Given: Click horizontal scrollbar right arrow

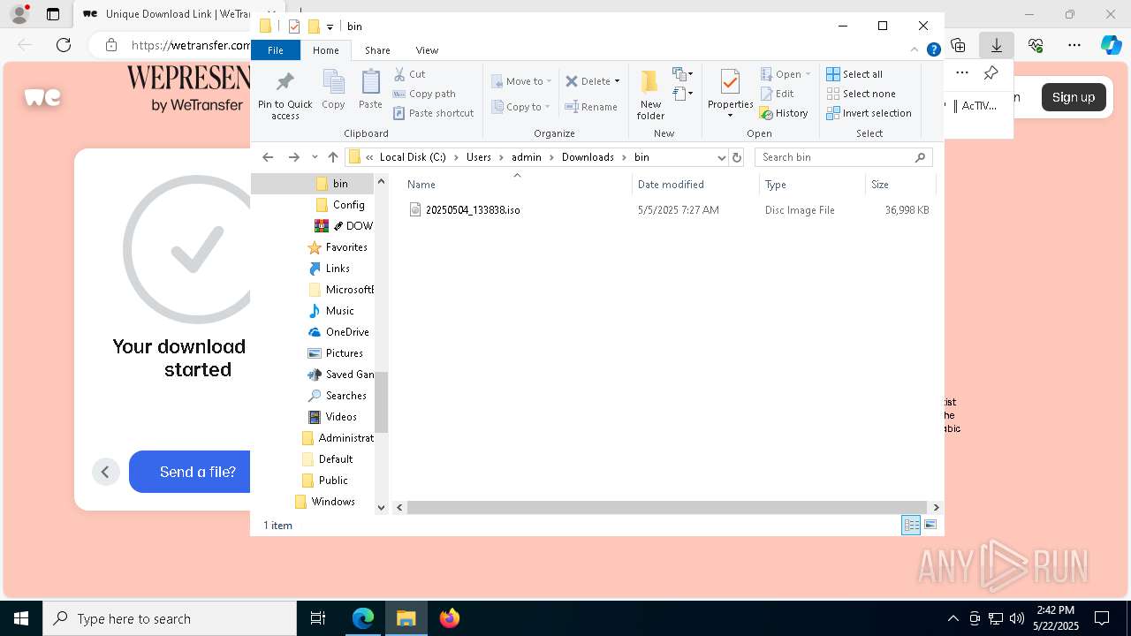Looking at the screenshot, I should pyautogui.click(x=936, y=507).
